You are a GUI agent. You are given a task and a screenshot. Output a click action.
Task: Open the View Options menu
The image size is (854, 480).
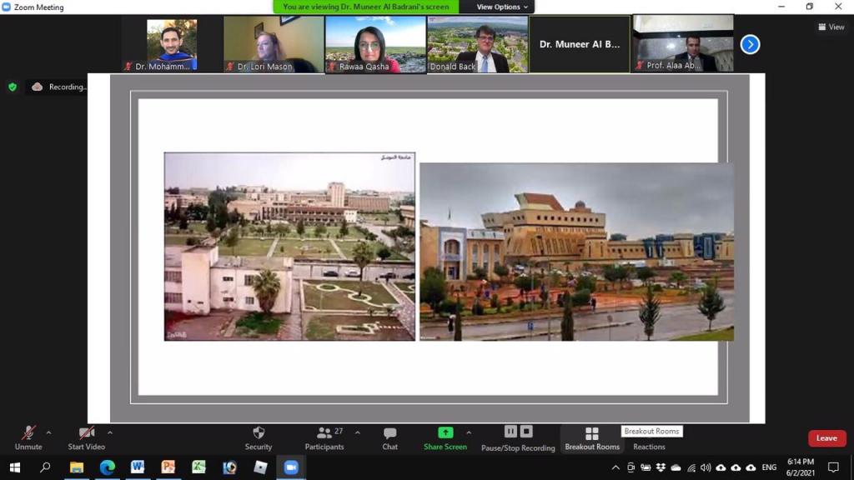tap(502, 7)
